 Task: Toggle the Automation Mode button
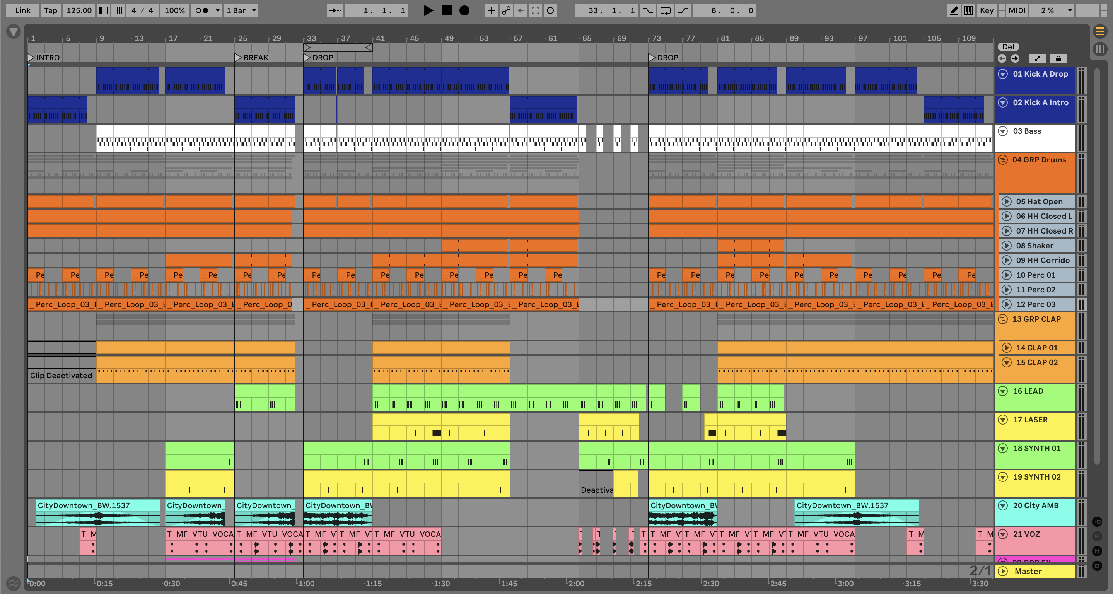[1037, 58]
